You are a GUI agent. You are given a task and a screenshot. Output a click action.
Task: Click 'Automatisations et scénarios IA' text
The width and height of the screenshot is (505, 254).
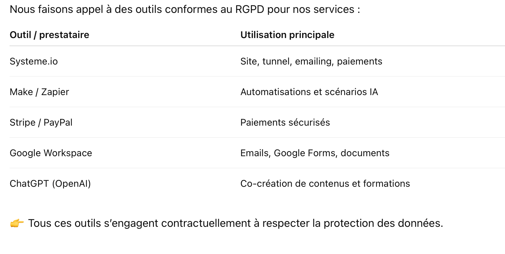point(309,92)
